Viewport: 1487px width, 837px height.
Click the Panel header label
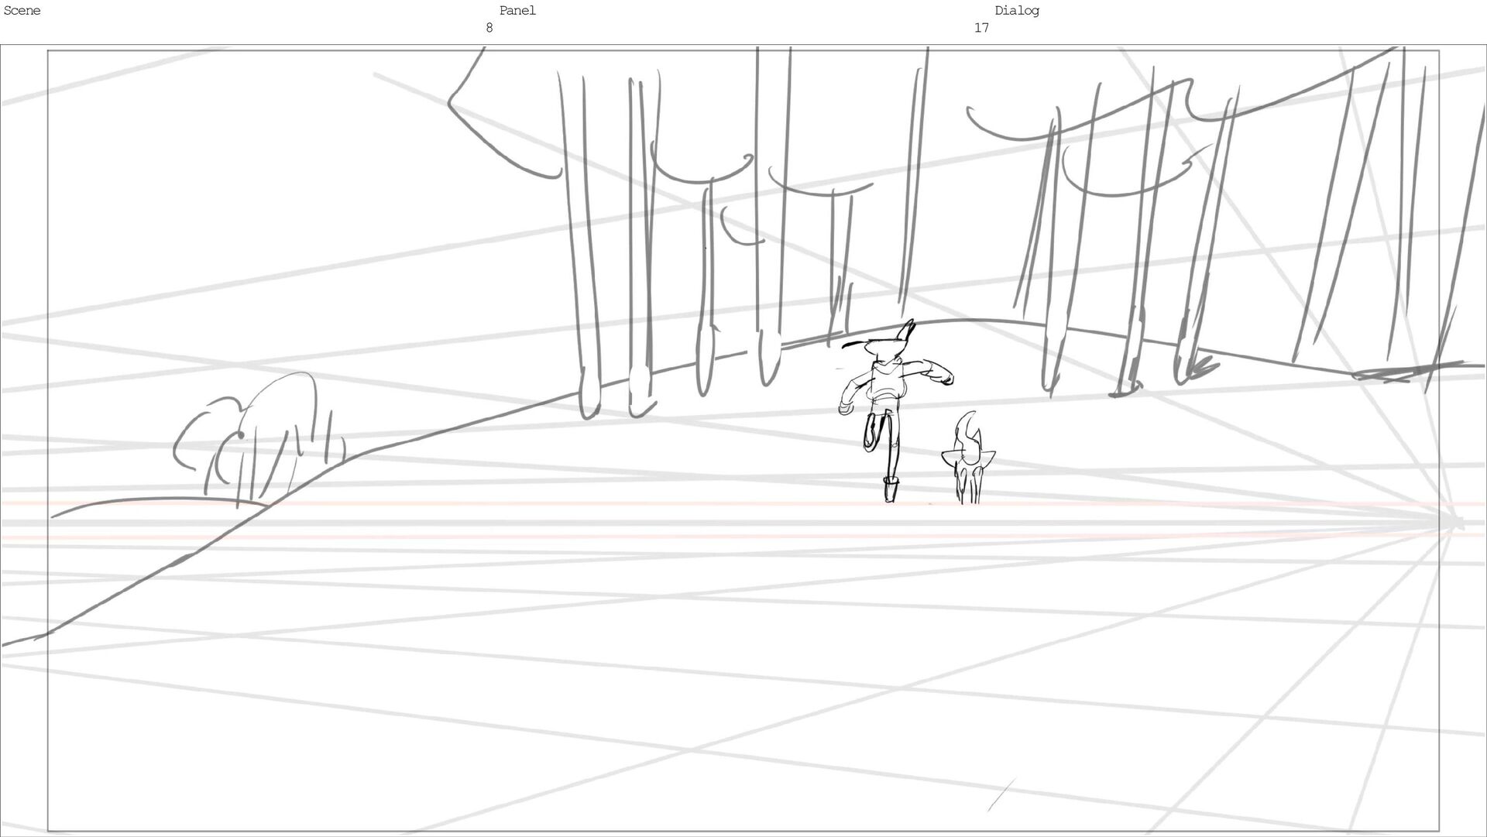coord(517,11)
